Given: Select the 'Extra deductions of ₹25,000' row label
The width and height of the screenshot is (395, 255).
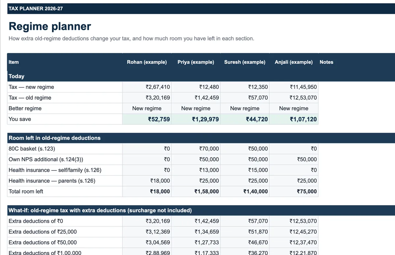Looking at the screenshot, I should click(42, 232).
